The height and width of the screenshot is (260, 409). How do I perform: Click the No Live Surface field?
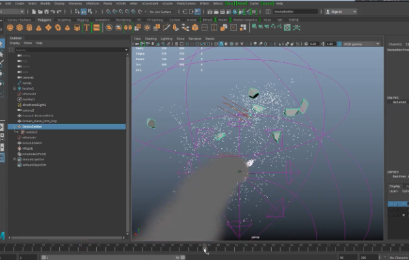(x=161, y=12)
